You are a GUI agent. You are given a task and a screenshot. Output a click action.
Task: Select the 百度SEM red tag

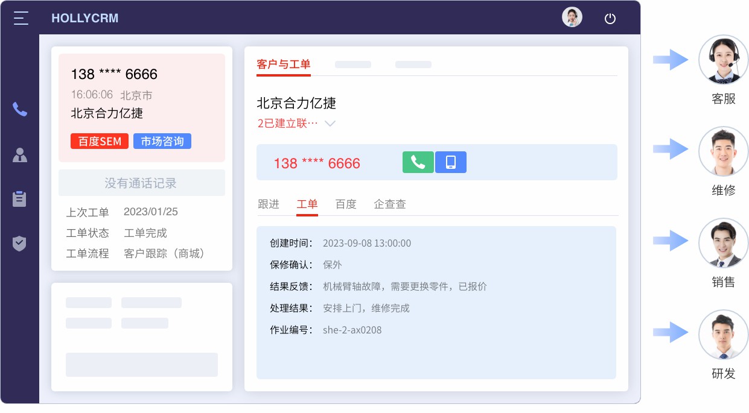(100, 141)
